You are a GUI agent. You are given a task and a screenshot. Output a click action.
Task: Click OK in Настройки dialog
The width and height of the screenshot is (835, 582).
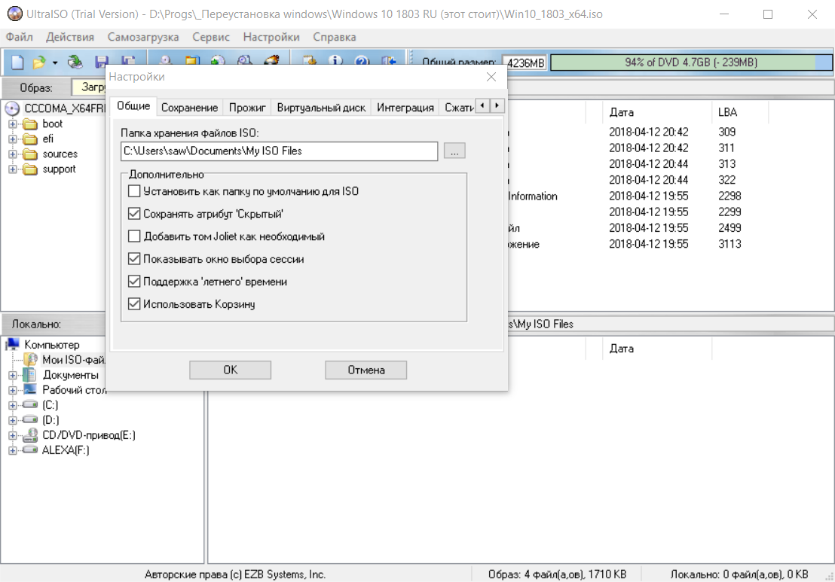(230, 370)
